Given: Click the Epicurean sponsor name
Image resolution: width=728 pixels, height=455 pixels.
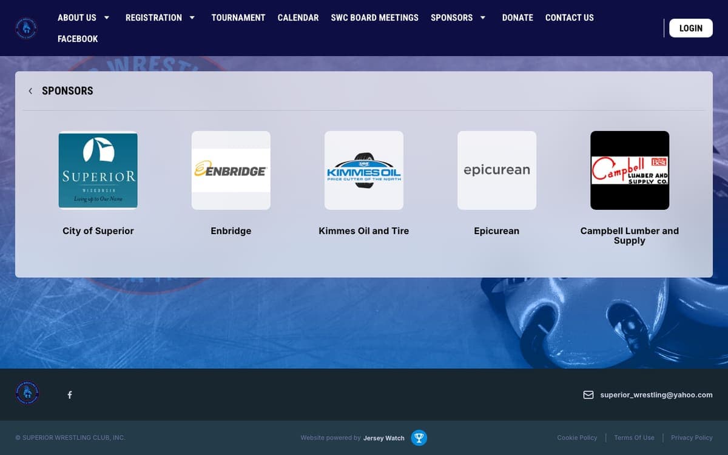Looking at the screenshot, I should click(497, 231).
